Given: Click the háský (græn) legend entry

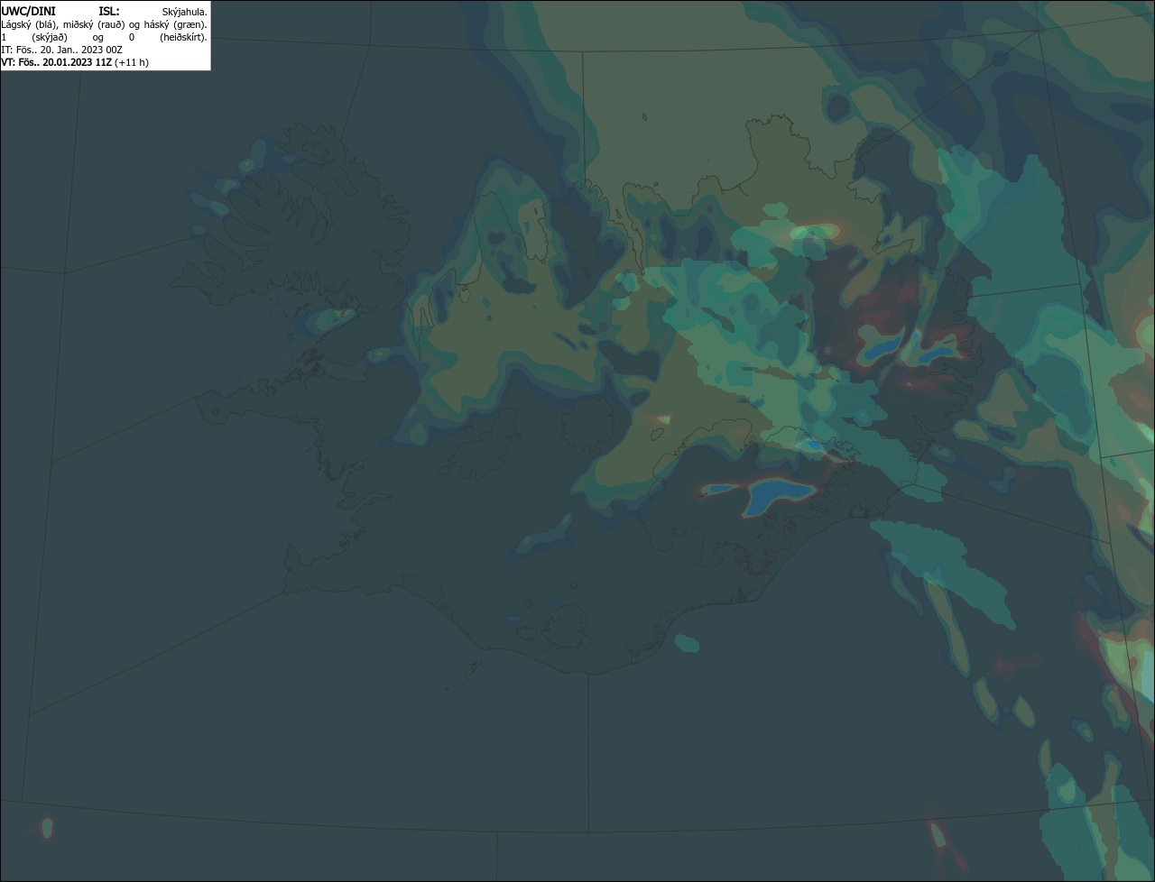Looking at the screenshot, I should coord(175,24).
